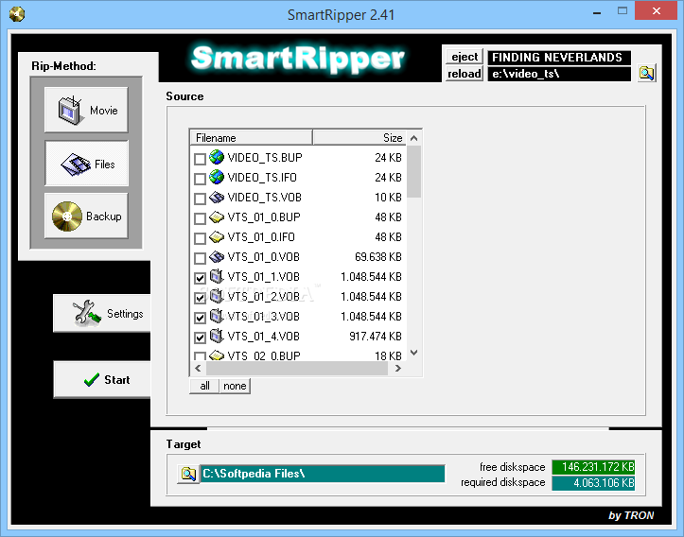Viewport: 684px width, 537px height.
Task: Click the 69.638 KB size value
Action: pyautogui.click(x=377, y=257)
